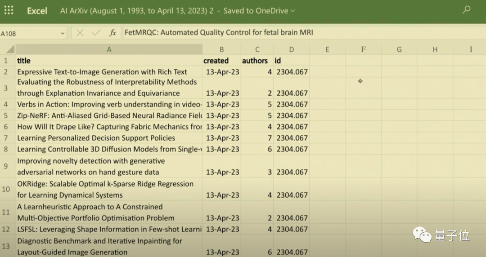Cancel formula entry with X icon
Screen dimensions: 486x257
tap(80, 33)
